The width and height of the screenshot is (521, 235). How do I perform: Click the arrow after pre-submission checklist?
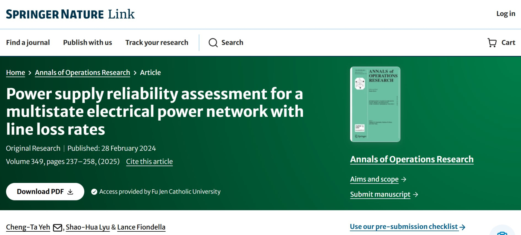coord(463,227)
